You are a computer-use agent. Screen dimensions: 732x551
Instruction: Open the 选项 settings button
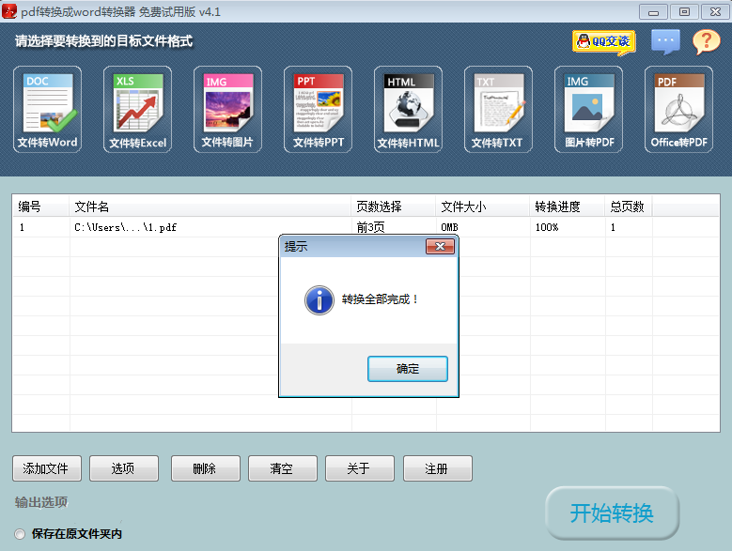[x=124, y=468]
